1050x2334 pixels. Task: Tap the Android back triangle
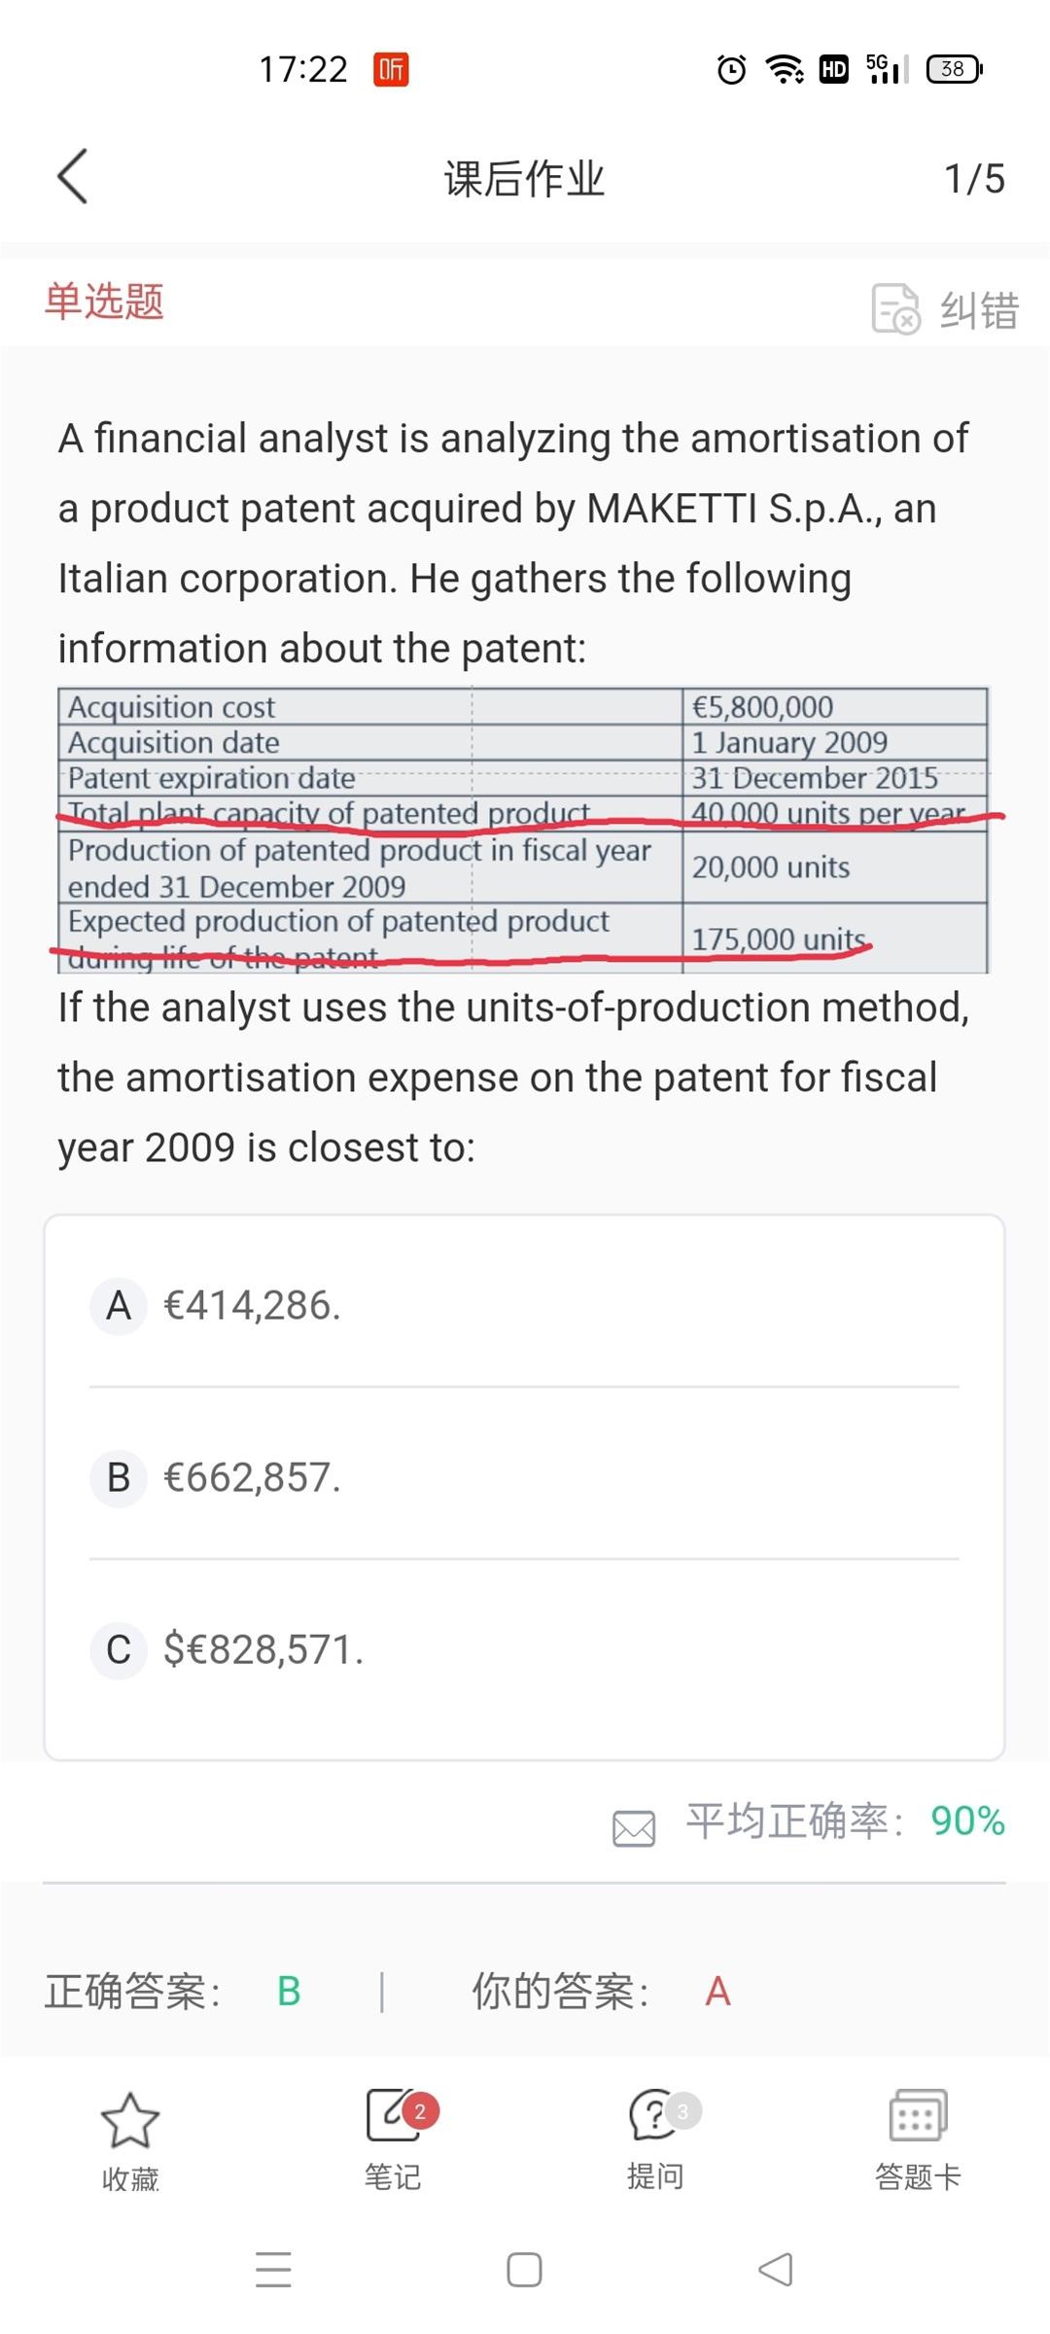[x=776, y=2270]
